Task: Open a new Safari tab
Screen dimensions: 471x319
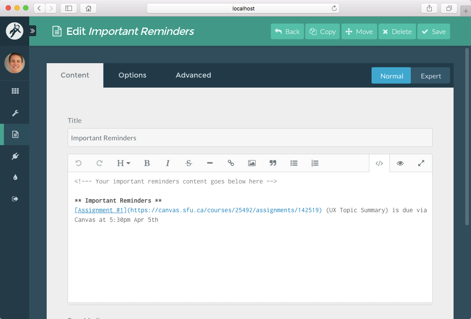Action: coord(466,11)
